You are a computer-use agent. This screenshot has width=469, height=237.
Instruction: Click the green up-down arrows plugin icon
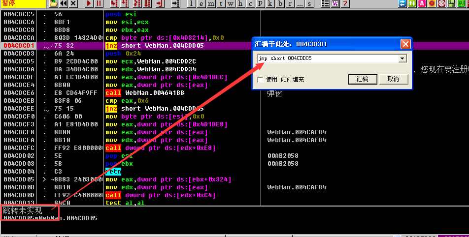click(x=412, y=3)
